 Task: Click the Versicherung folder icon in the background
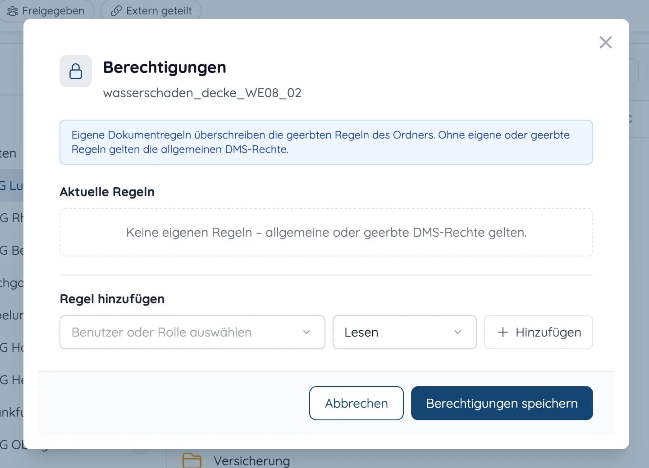click(x=192, y=460)
